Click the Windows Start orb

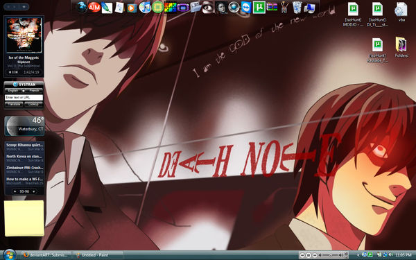tap(10, 254)
